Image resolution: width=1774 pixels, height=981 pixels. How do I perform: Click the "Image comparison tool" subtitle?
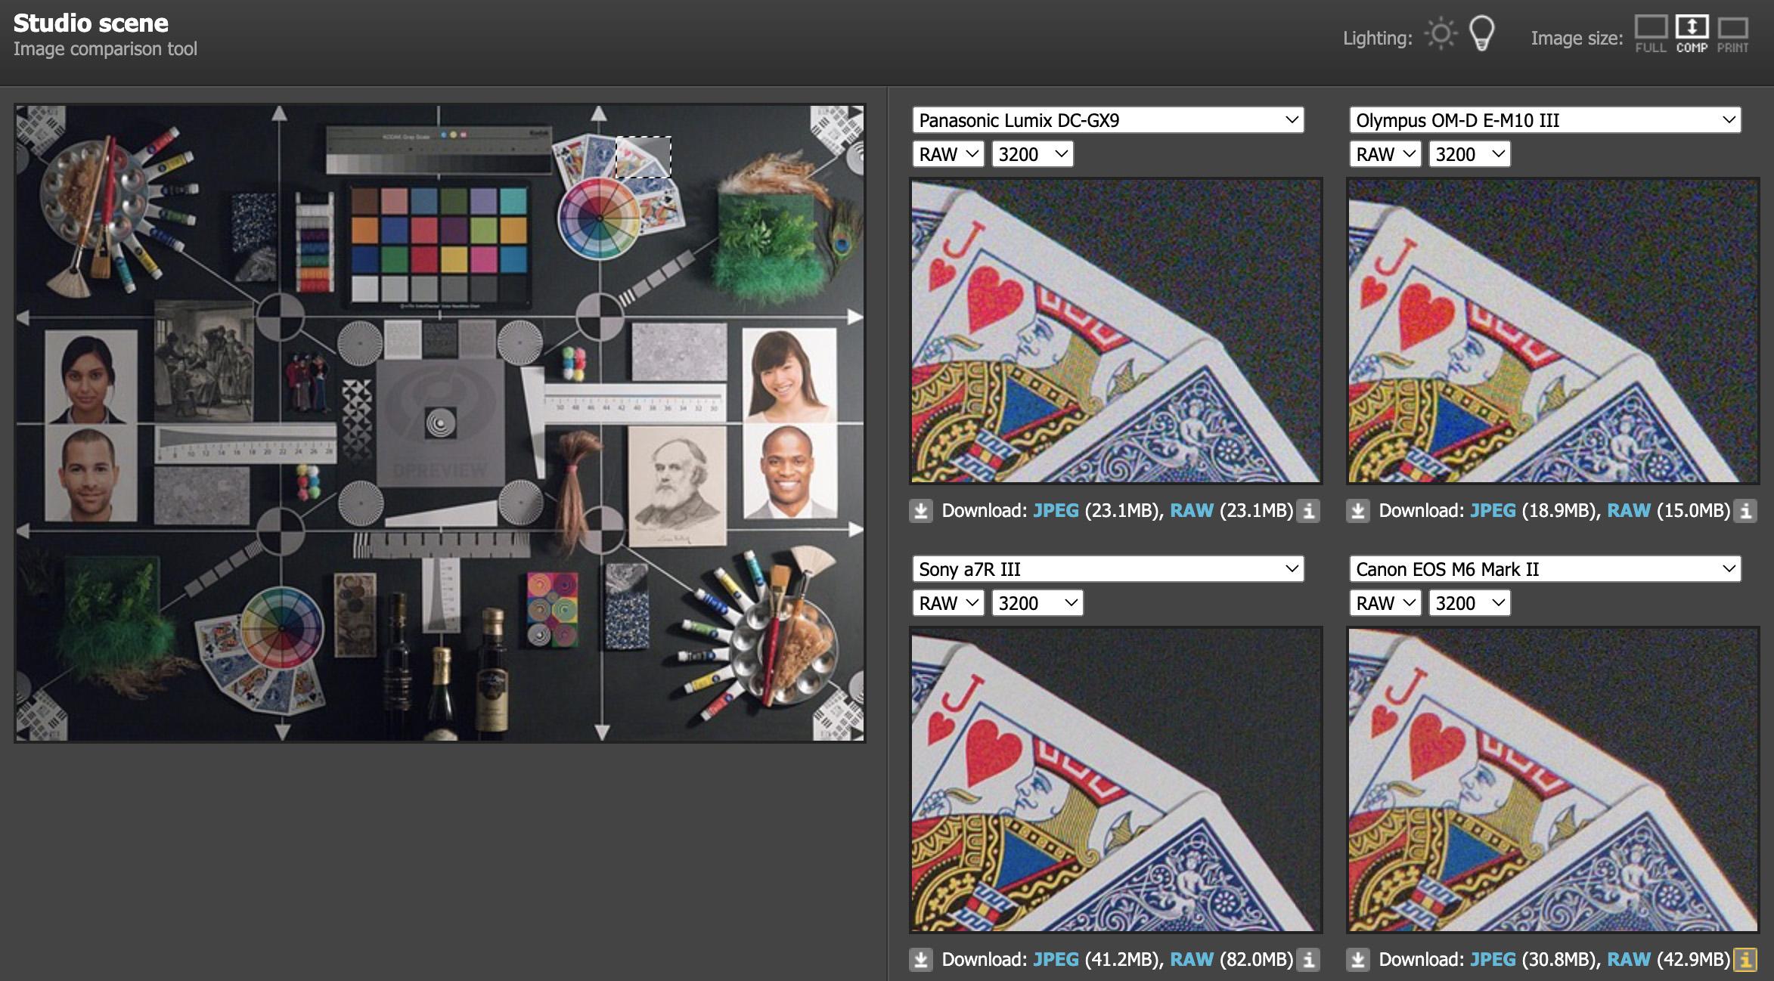(105, 49)
